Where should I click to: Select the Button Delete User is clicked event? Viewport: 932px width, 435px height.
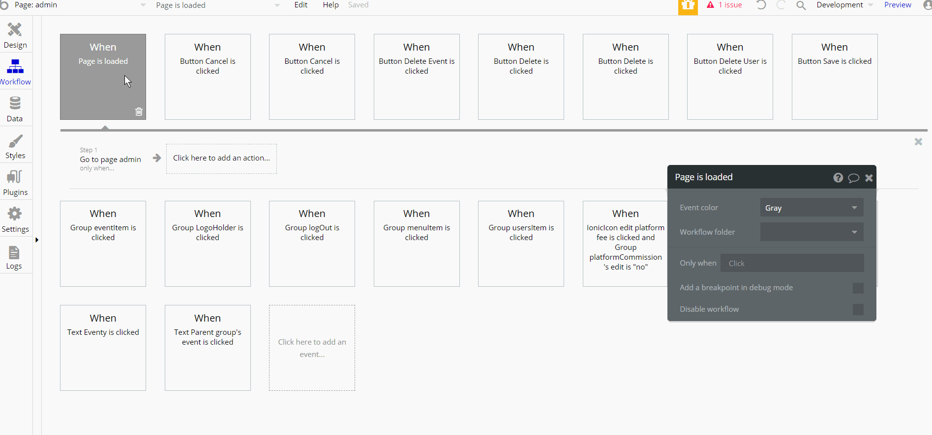tap(730, 77)
